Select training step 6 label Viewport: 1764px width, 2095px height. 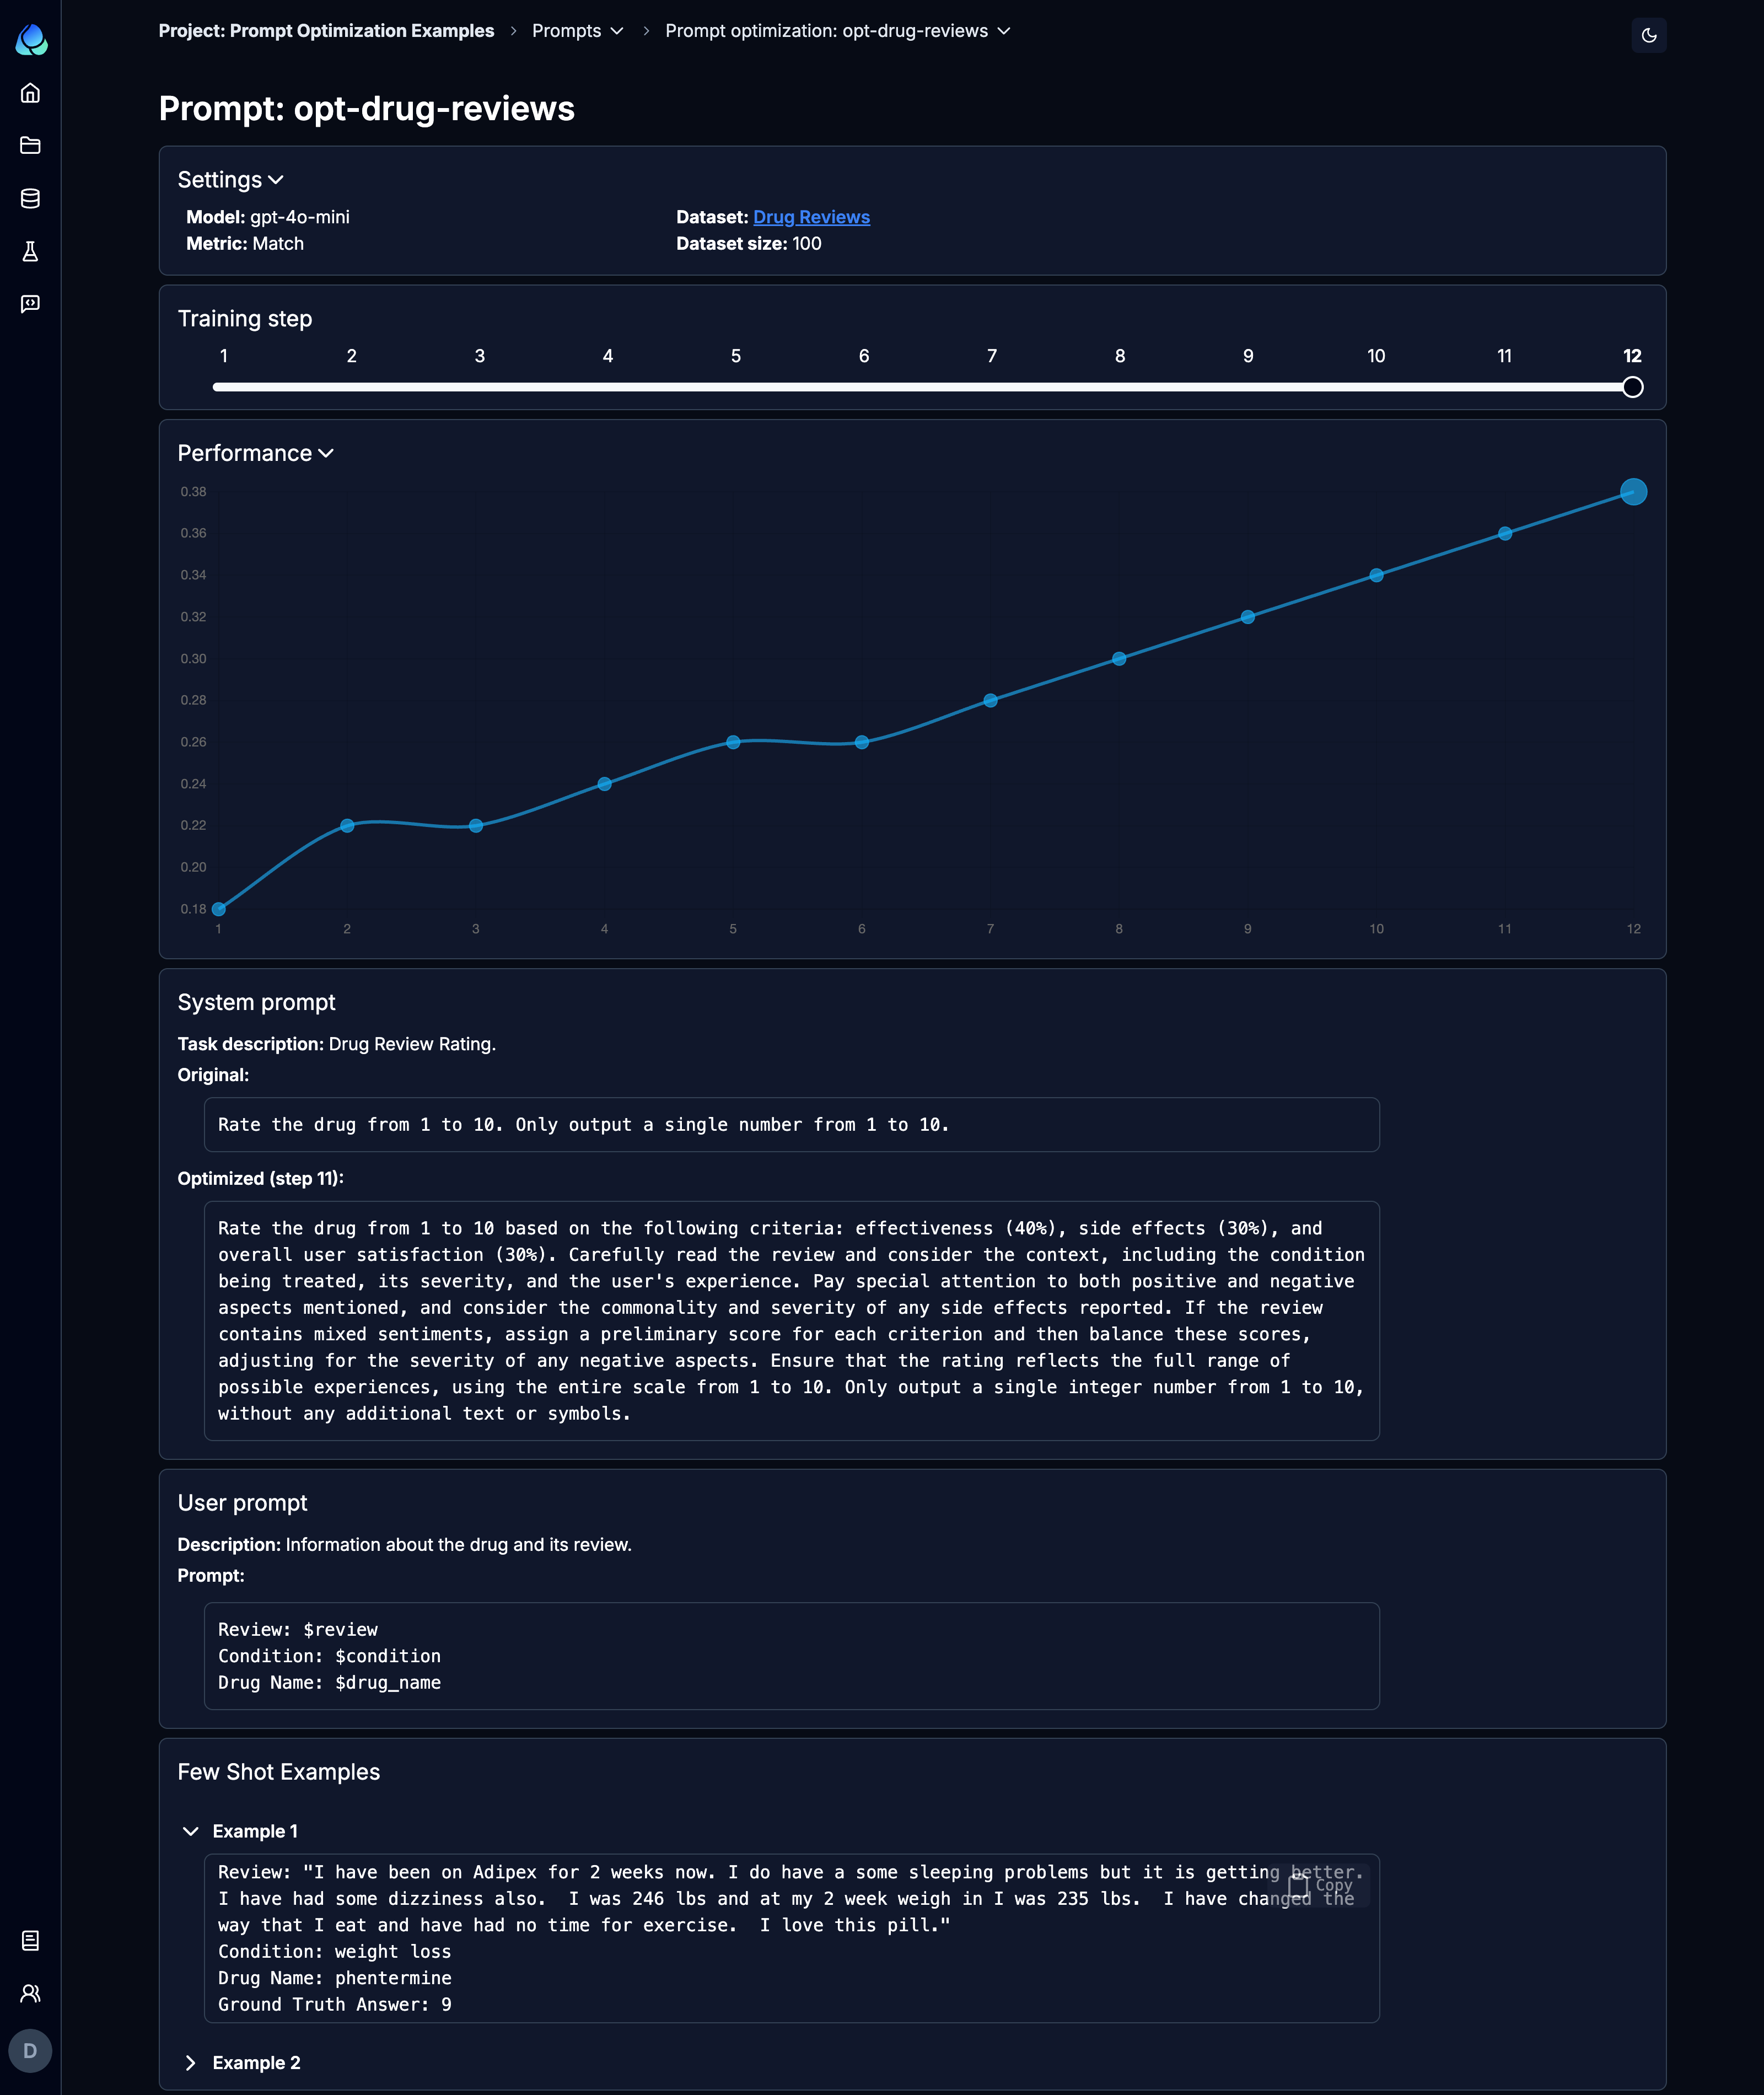[864, 356]
